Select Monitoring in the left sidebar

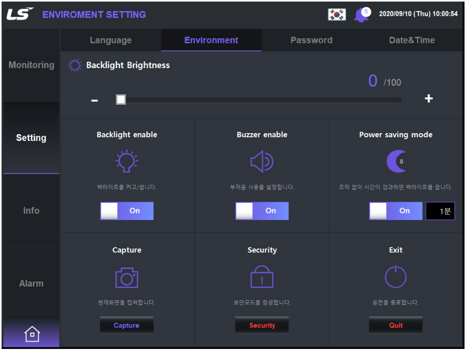click(31, 65)
